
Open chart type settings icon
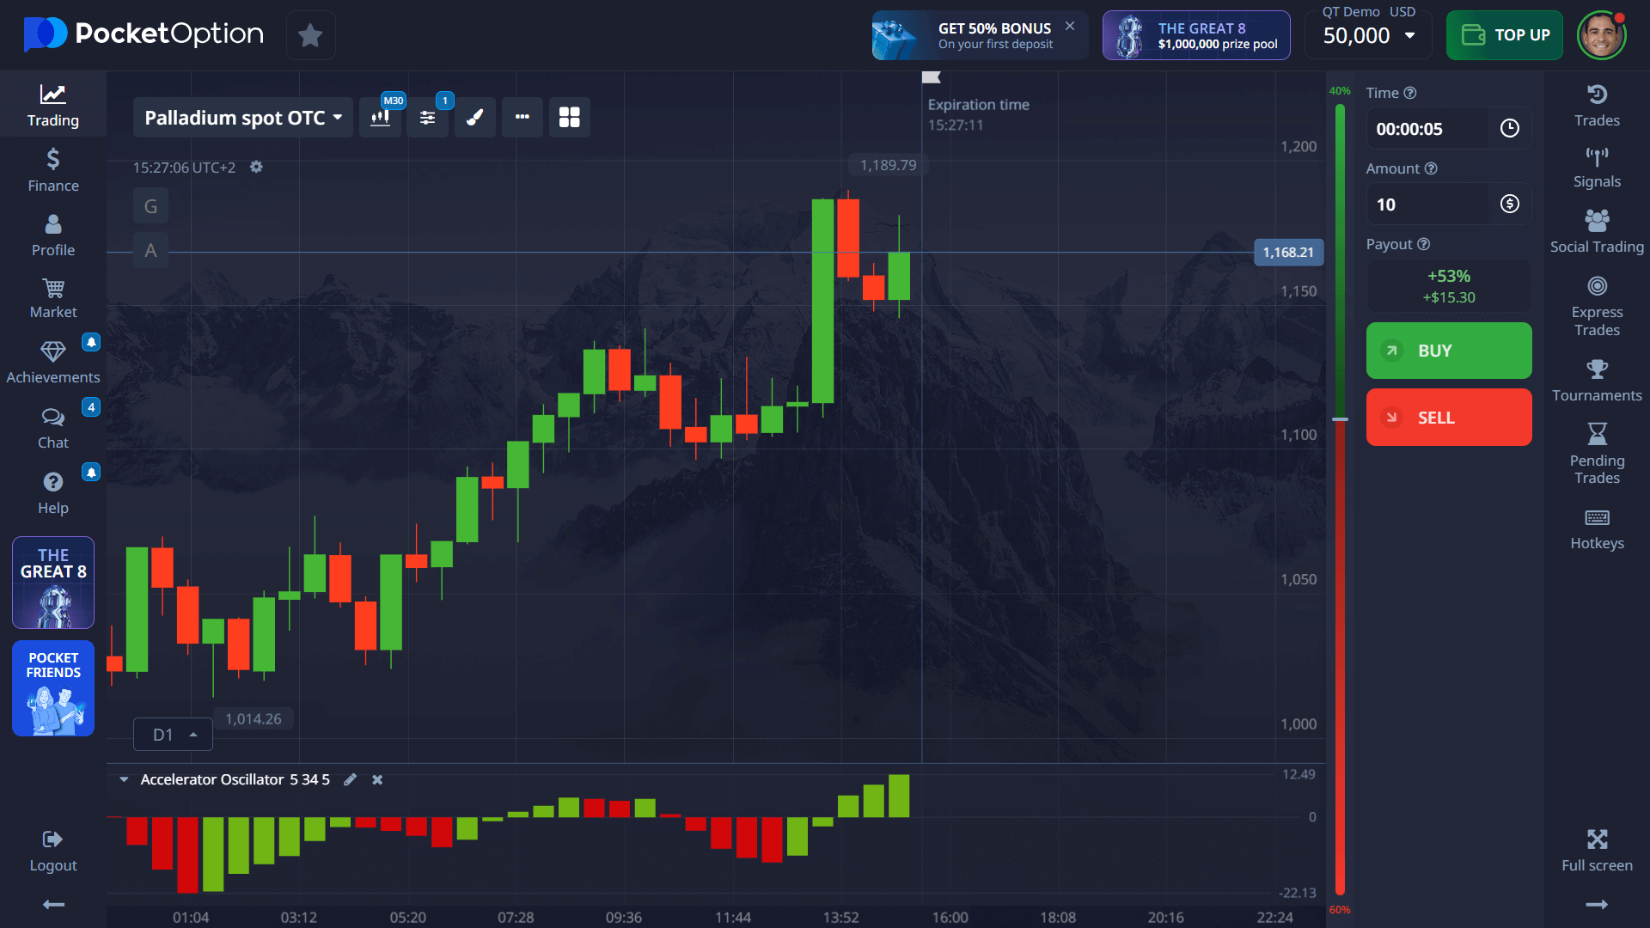[380, 118]
